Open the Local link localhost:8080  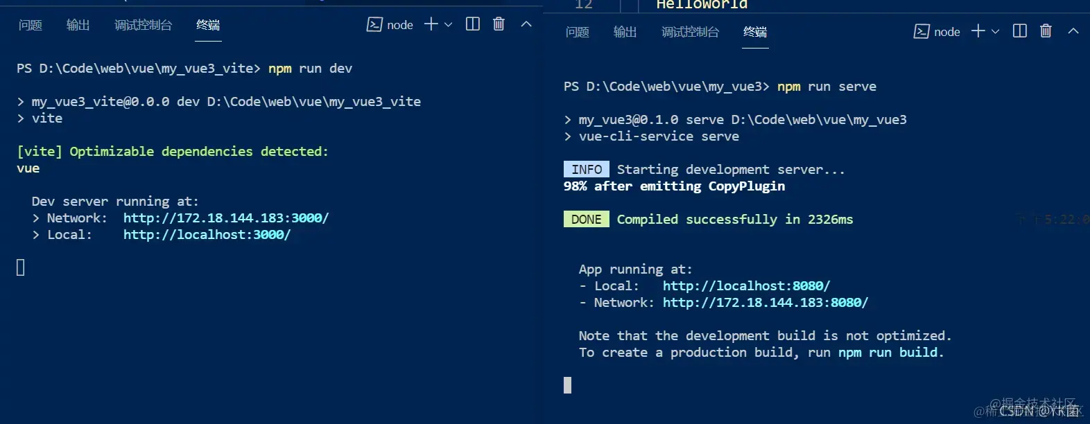[x=746, y=286]
